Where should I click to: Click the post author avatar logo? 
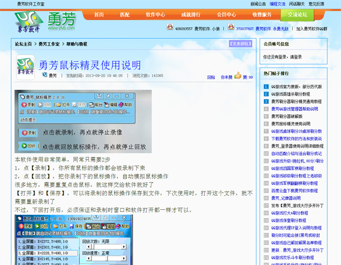point(26,68)
